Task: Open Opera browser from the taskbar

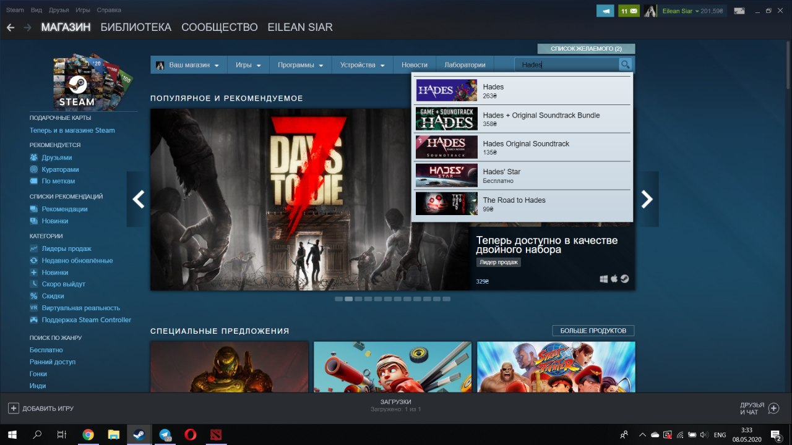Action: click(190, 434)
